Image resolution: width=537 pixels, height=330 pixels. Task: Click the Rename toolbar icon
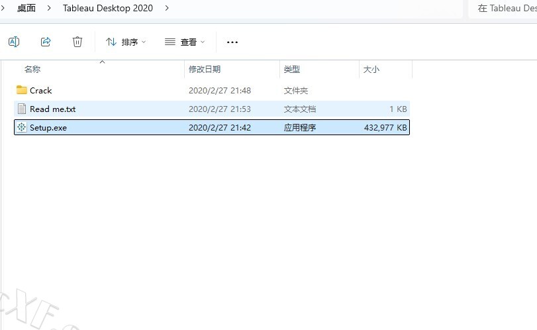click(14, 42)
